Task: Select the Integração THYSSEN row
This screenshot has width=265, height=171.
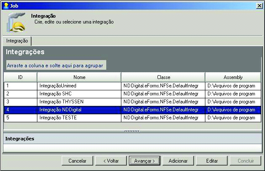Action: pos(79,102)
